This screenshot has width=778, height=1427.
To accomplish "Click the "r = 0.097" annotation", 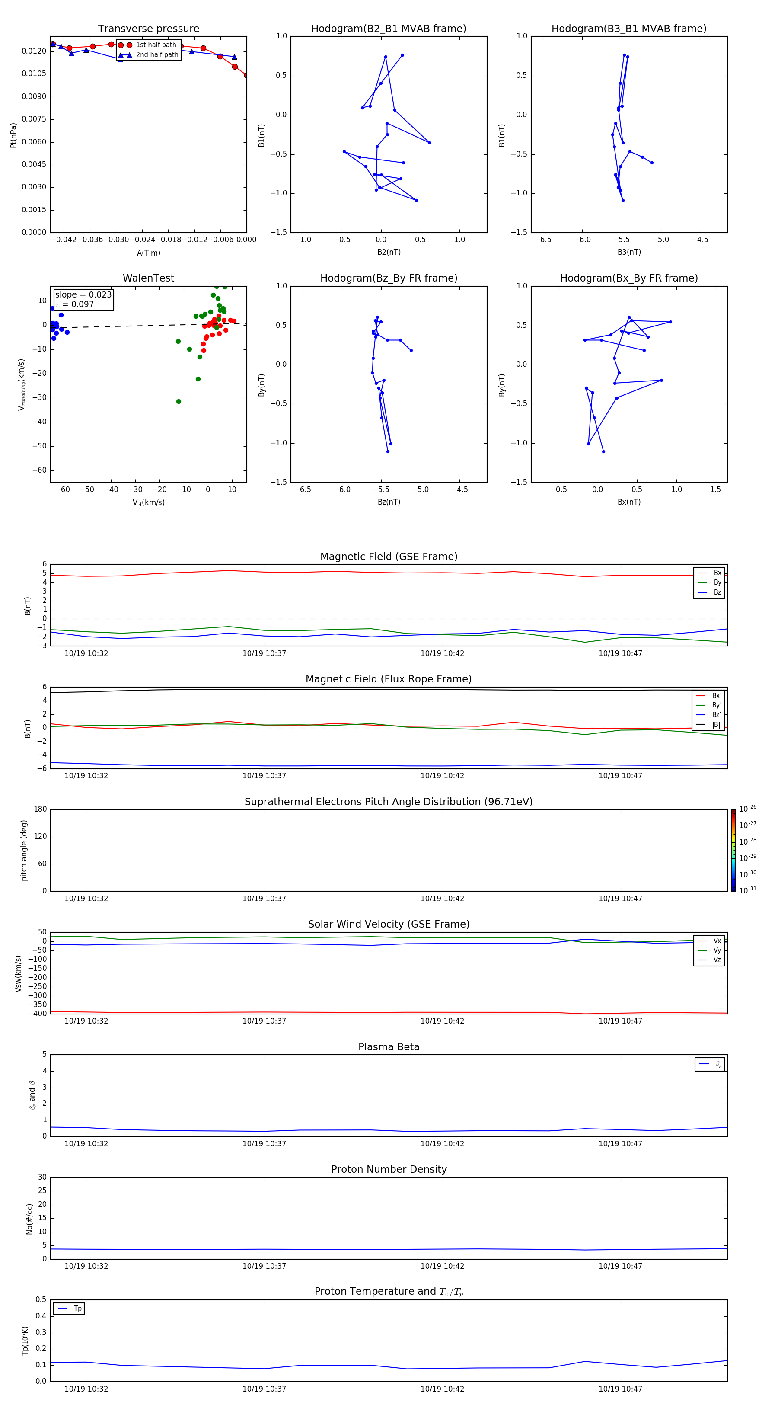I will pos(75,304).
